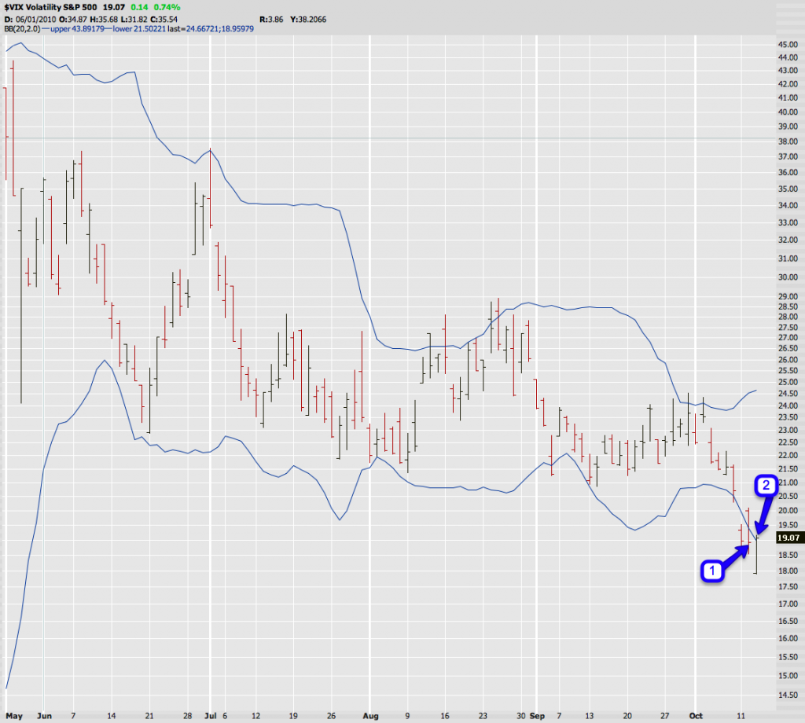Image resolution: width=805 pixels, height=723 pixels.
Task: Click the black 19.07 current price tag on the axis
Action: coord(787,538)
